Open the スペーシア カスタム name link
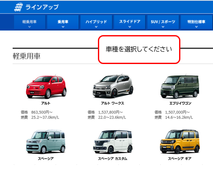This screenshot has width=213, height=169. tap(113, 159)
